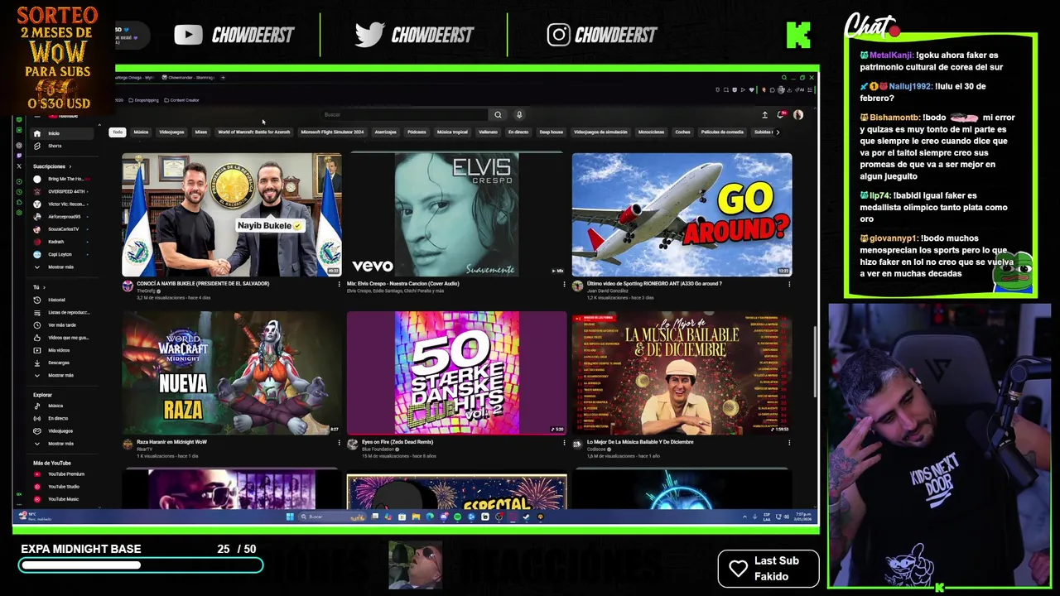Open Airforceproud95 subscription channel
This screenshot has height=596, width=1060.
coord(60,216)
